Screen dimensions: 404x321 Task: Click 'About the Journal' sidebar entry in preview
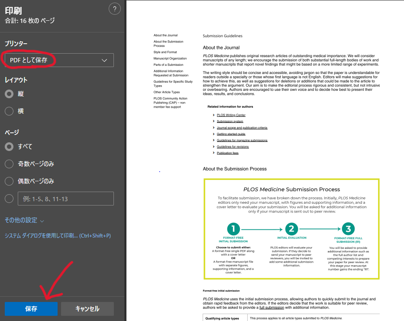pos(165,35)
